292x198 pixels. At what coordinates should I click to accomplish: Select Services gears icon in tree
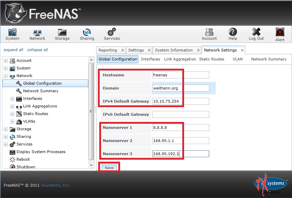pos(12,144)
